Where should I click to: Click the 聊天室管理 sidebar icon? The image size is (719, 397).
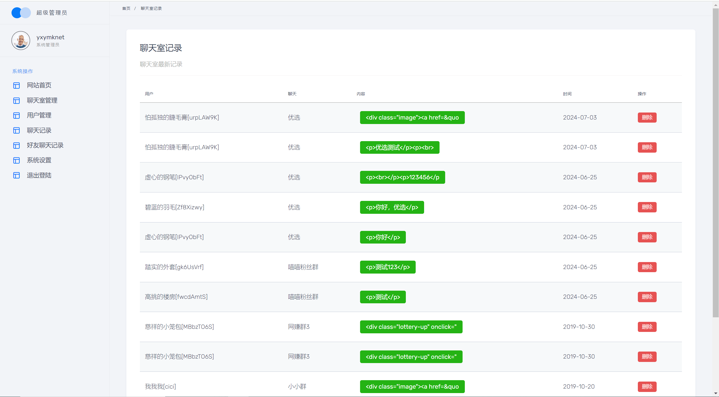pos(17,100)
